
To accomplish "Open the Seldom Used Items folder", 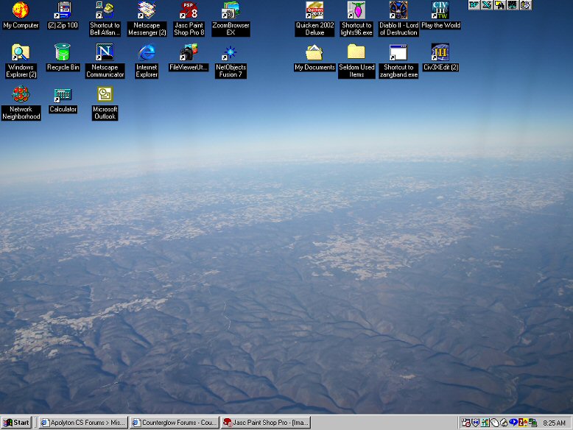I will click(x=356, y=52).
